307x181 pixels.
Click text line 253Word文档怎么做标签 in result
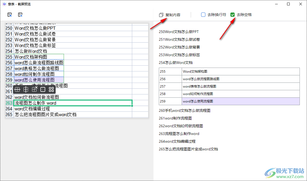(179, 55)
